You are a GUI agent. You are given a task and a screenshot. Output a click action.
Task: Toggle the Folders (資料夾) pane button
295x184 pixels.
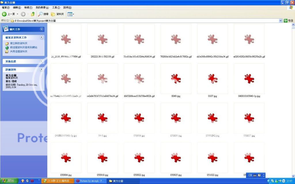tap(57, 14)
